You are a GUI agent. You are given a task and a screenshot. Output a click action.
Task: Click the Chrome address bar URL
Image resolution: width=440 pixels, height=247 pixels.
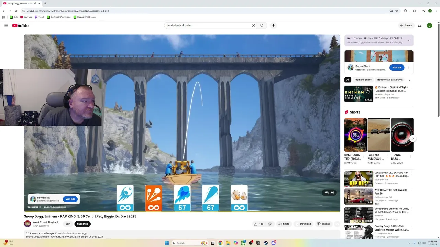tap(68, 11)
